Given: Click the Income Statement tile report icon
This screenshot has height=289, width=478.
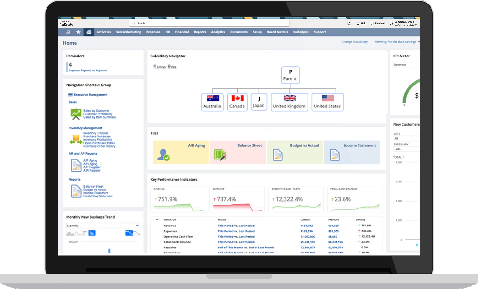Looking at the screenshot, I should coord(335,155).
